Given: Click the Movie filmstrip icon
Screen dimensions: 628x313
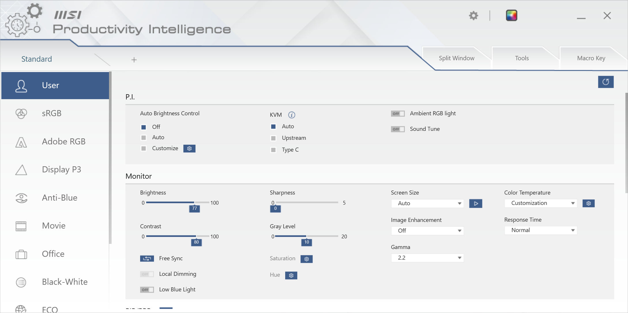Looking at the screenshot, I should [x=21, y=226].
